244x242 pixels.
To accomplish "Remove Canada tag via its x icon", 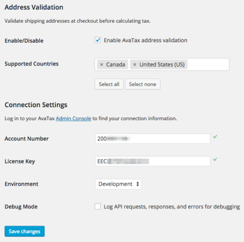I will [101, 64].
